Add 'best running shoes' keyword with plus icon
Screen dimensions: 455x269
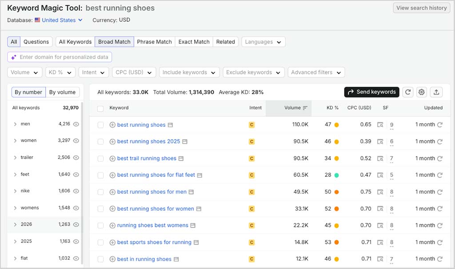pyautogui.click(x=112, y=125)
